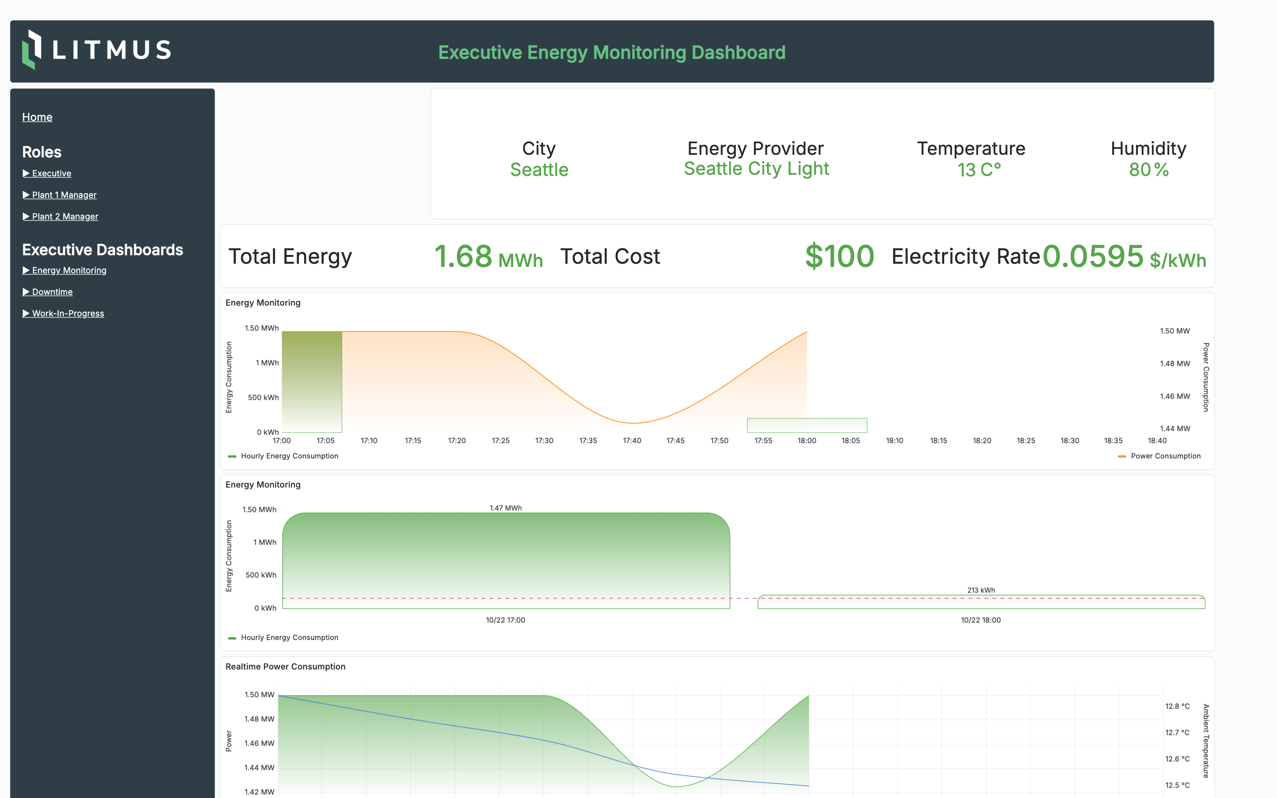Toggle Hourly Energy Consumption legend in first chart
This screenshot has height=798, width=1277.
coord(289,456)
